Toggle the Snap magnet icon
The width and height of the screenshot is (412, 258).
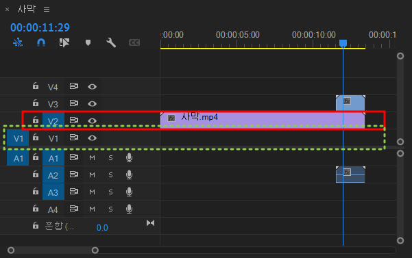pyautogui.click(x=41, y=42)
